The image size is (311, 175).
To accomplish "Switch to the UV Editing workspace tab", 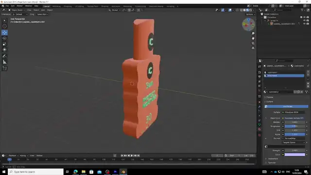I will point(79,6).
